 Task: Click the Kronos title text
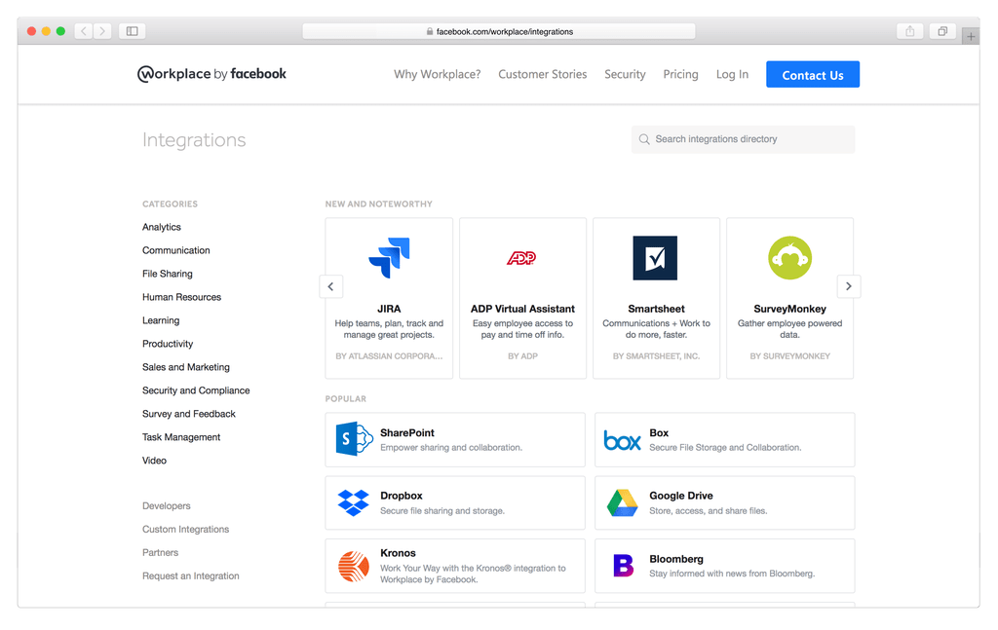(398, 553)
